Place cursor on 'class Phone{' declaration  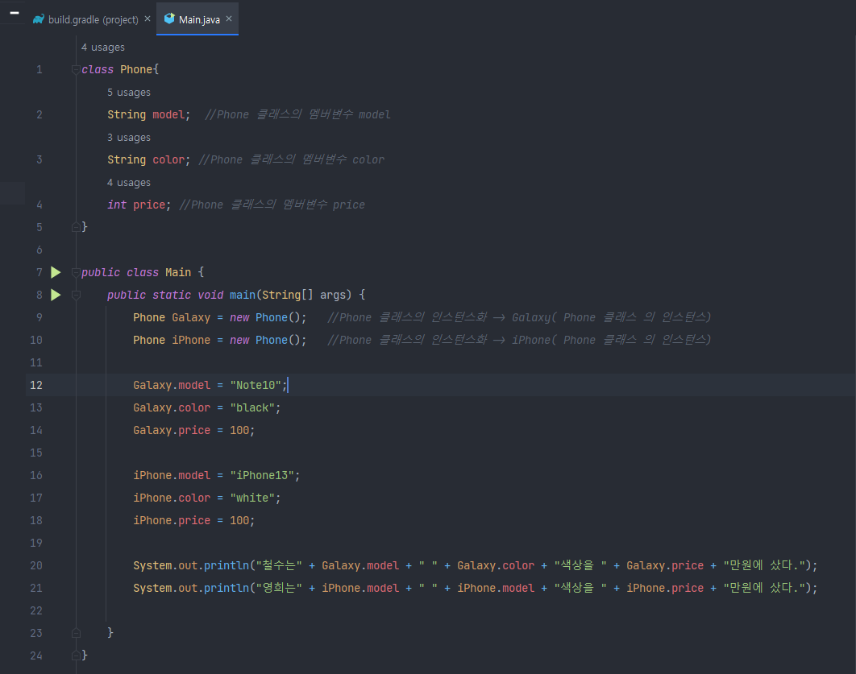click(120, 70)
